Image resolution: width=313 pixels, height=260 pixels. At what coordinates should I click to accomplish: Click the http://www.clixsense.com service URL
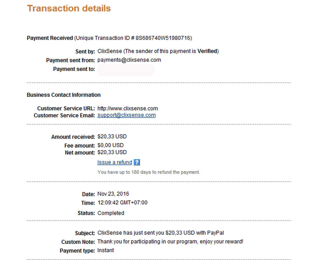click(128, 108)
